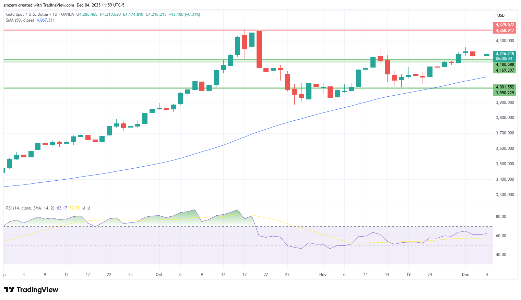Screen dimensions: 521x300
Task: Click the +13.100 (+0.31%) change value
Action: click(x=185, y=14)
